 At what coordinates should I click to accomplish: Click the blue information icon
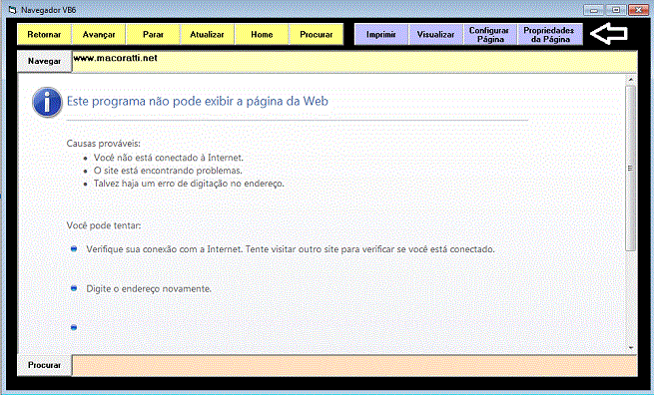point(47,102)
